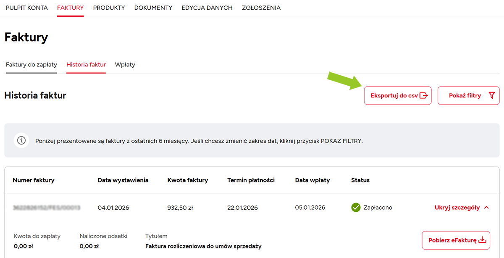Navigate to EDYCJA DANYCH

tap(207, 8)
